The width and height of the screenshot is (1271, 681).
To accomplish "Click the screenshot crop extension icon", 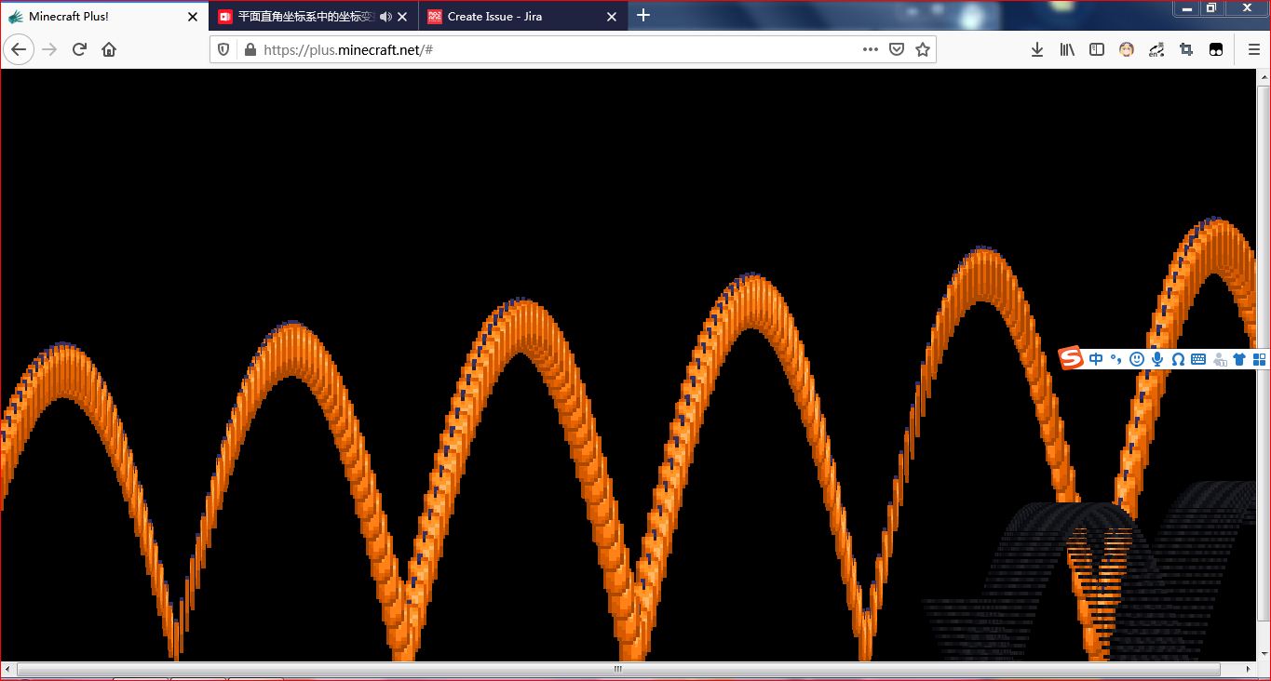I will tap(1186, 49).
